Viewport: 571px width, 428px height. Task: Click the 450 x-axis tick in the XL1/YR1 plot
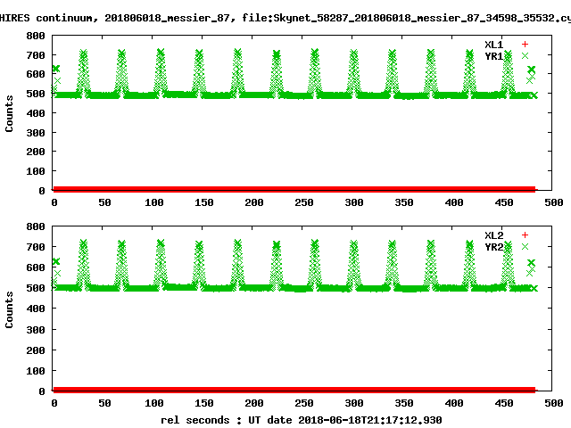tap(504, 202)
